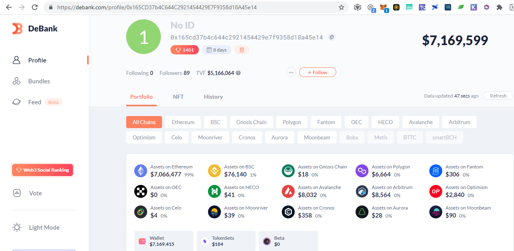Filter by Gnosis Chain
Image resolution: width=514 pixels, height=251 pixels.
pos(252,122)
